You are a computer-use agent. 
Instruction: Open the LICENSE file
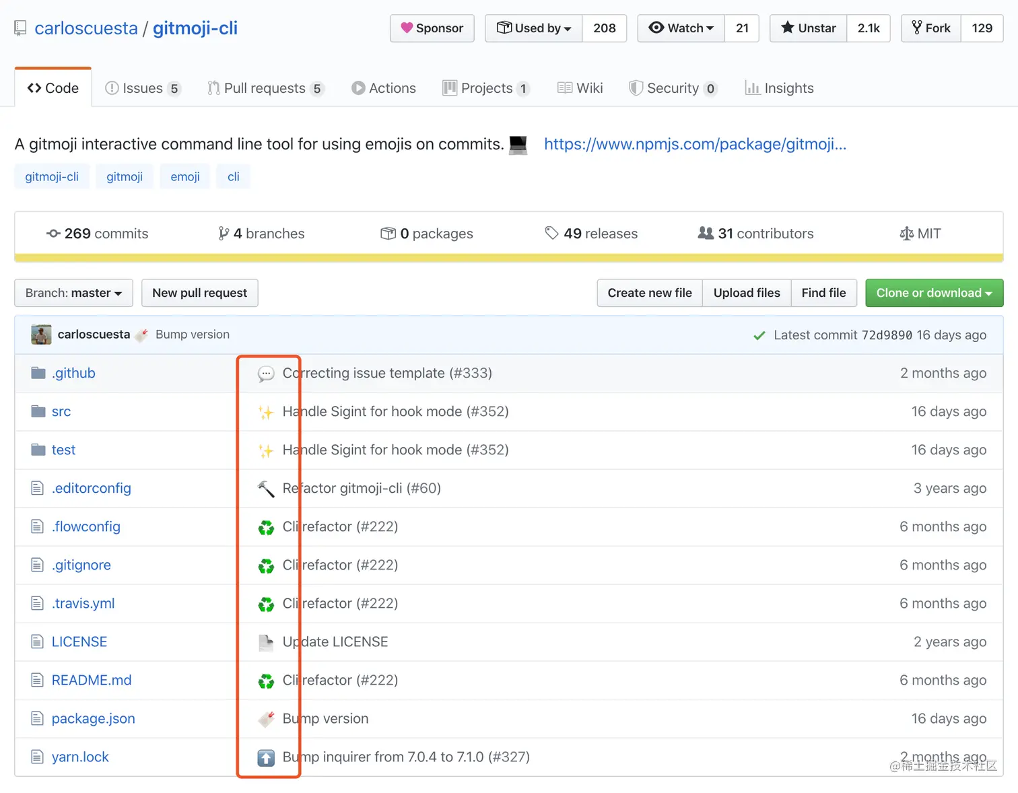tap(79, 642)
